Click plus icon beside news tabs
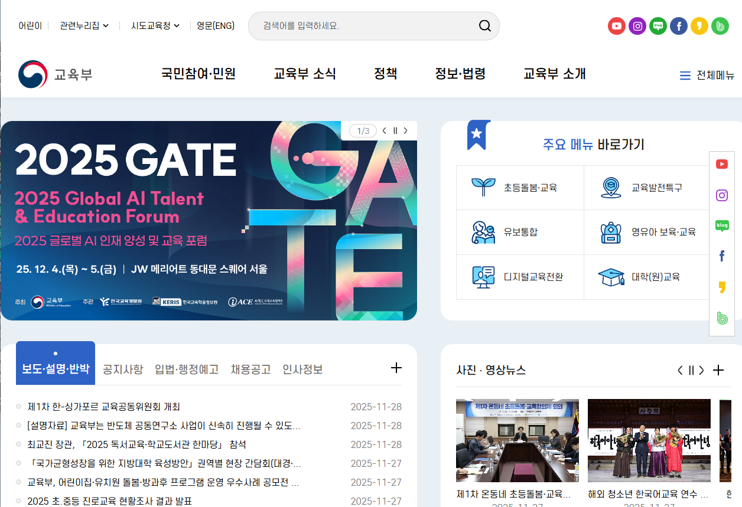Screen dimensions: 742x507 click(396, 368)
